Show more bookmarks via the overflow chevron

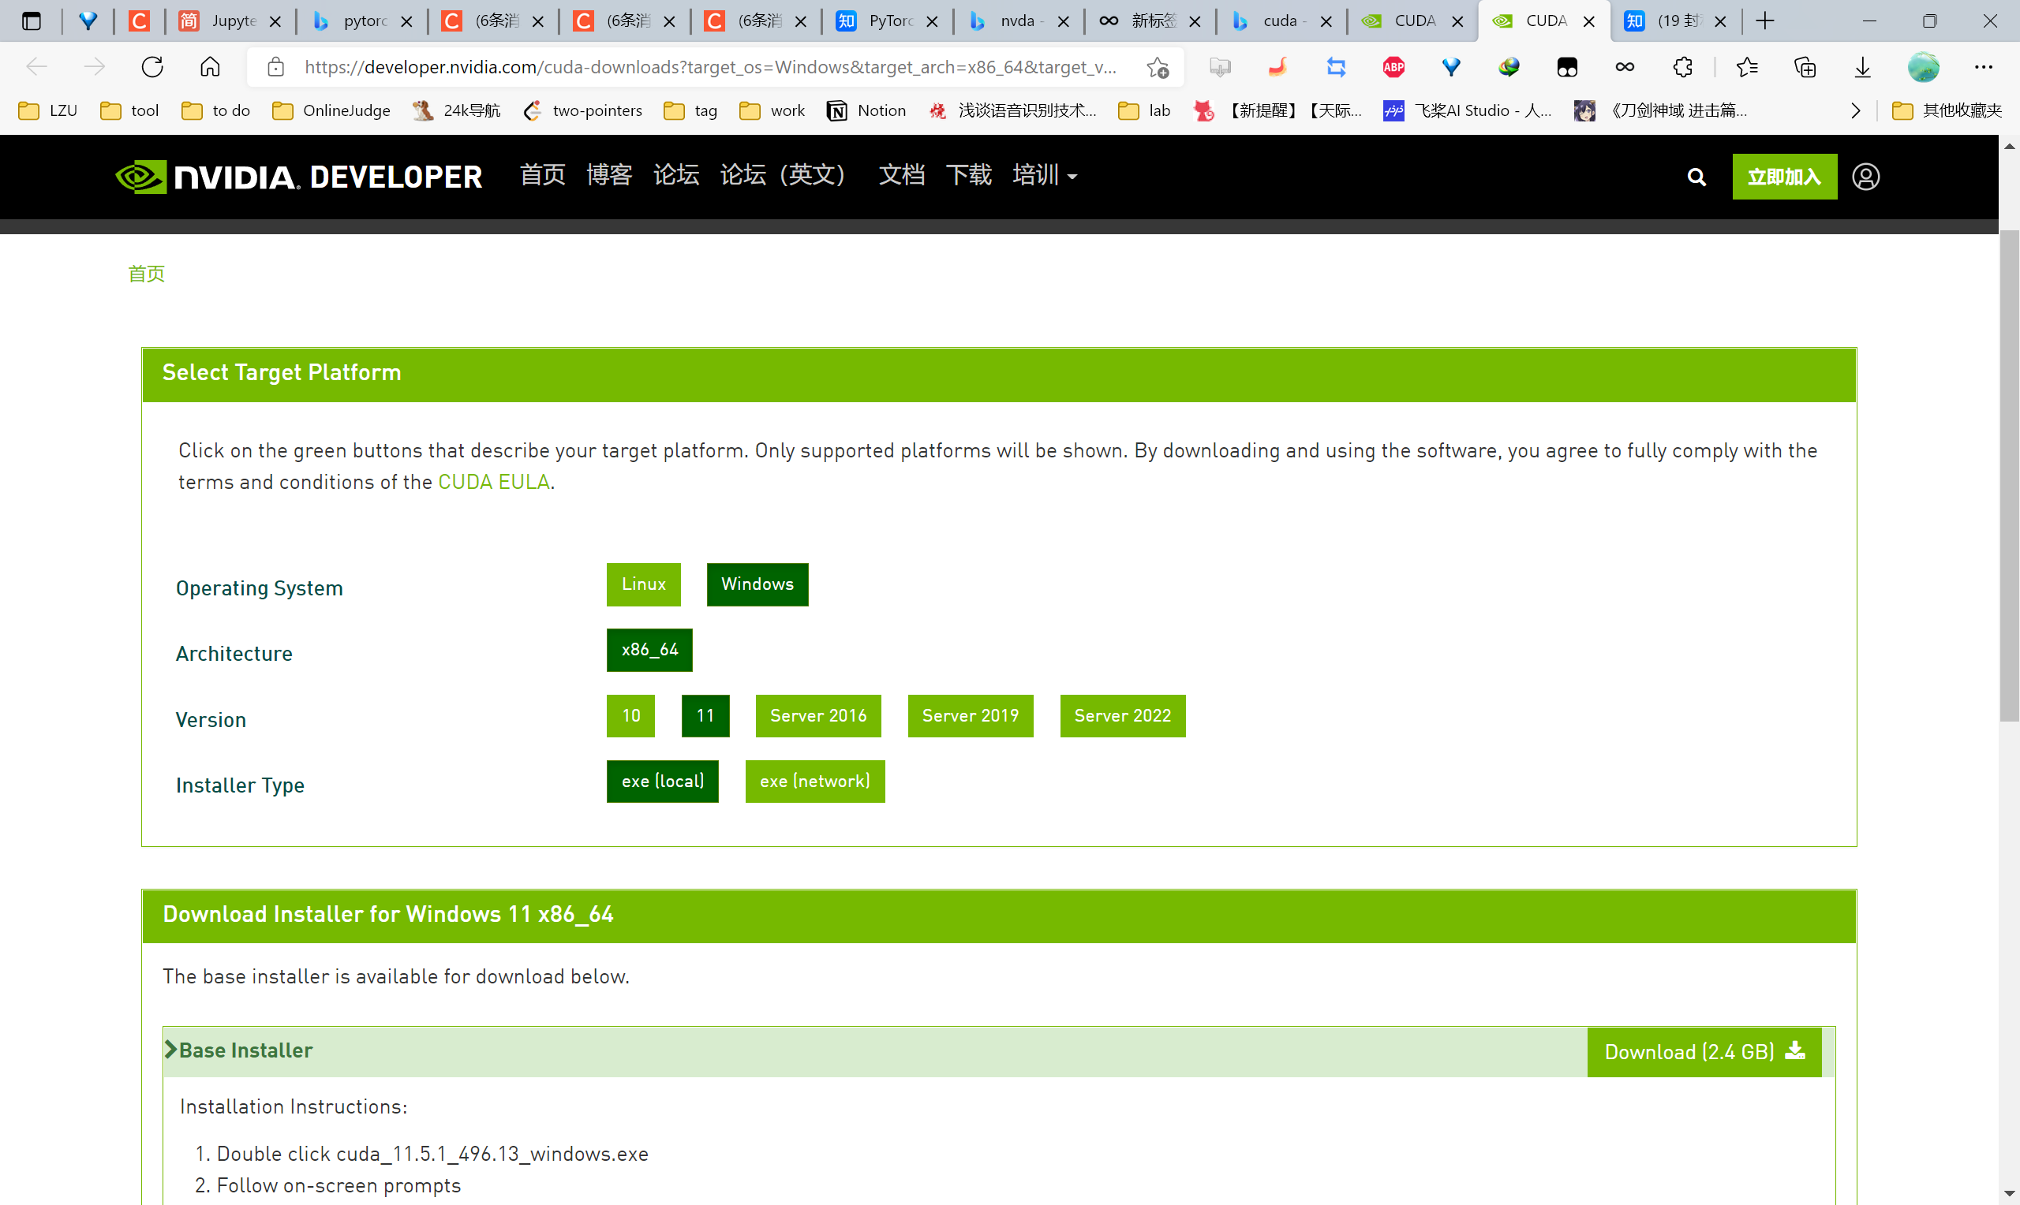pos(1856,110)
